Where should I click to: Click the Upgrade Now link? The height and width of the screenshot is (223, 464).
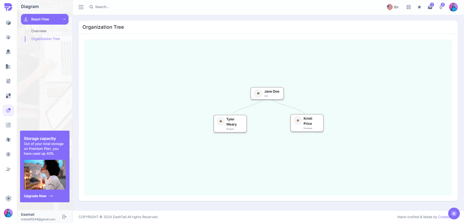click(38, 196)
